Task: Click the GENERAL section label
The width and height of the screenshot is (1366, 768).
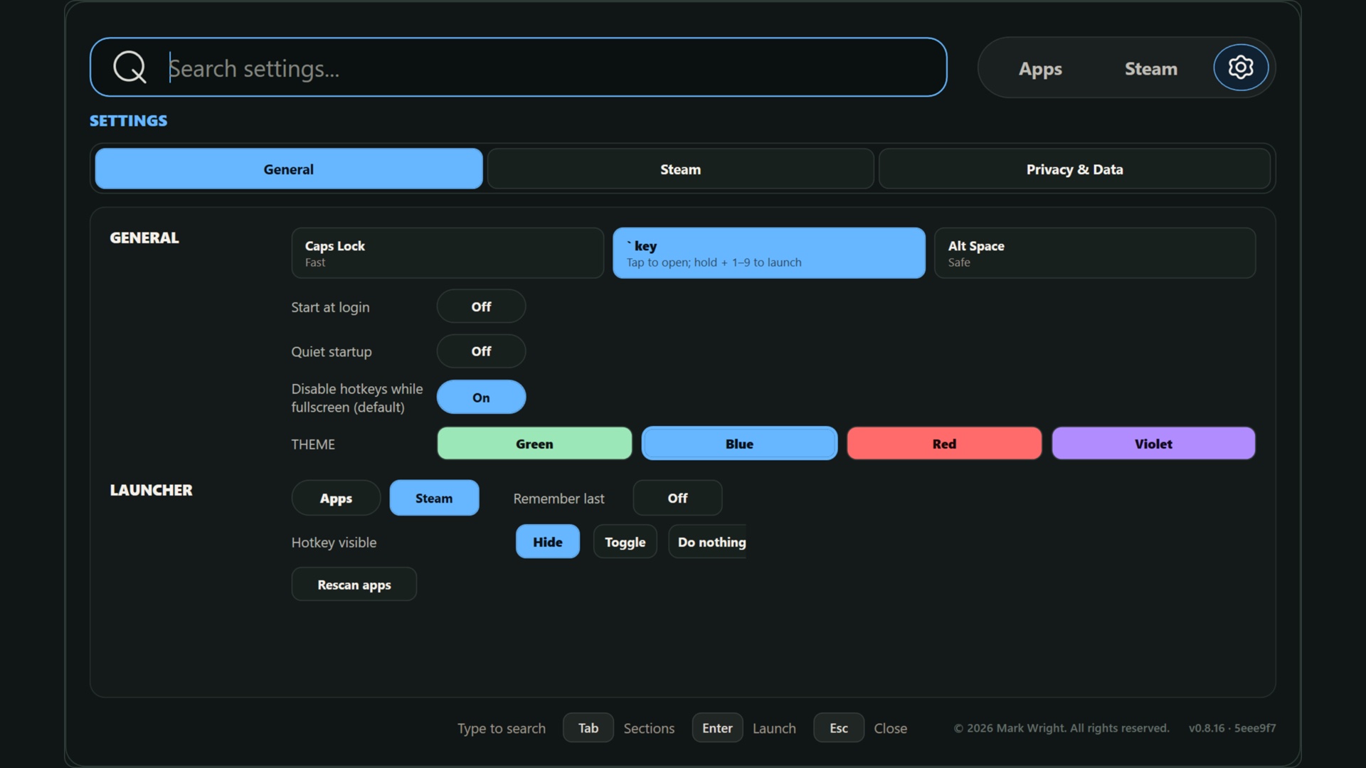Action: pyautogui.click(x=144, y=238)
